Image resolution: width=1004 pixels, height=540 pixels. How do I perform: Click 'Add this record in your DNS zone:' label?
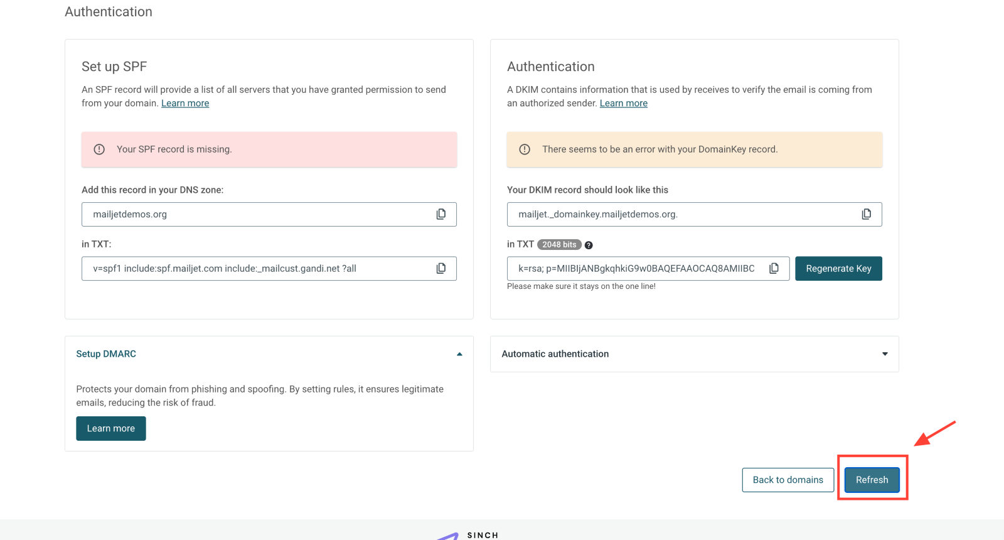pyautogui.click(x=152, y=190)
